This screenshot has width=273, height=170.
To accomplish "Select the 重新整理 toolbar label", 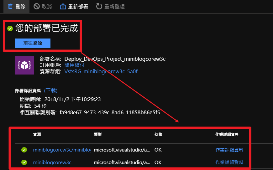I will pos(114,7).
